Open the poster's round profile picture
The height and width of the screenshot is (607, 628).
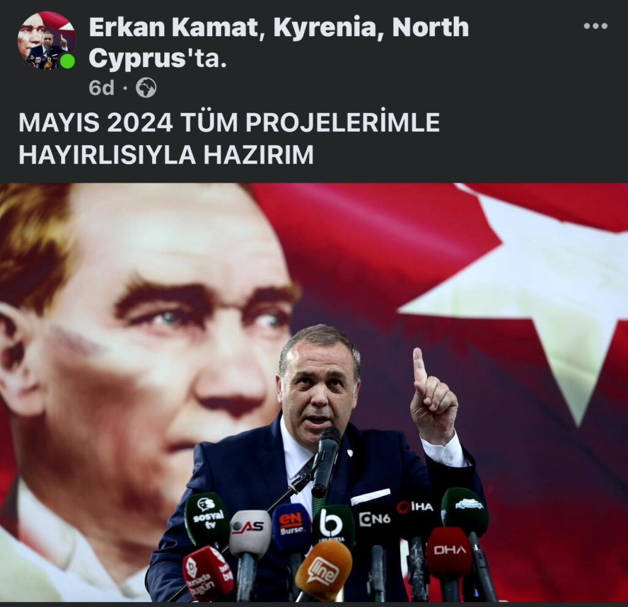coord(46,40)
